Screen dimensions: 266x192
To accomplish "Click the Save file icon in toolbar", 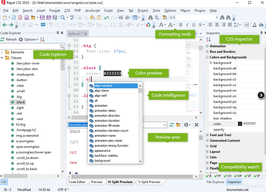I will click(x=42, y=18).
